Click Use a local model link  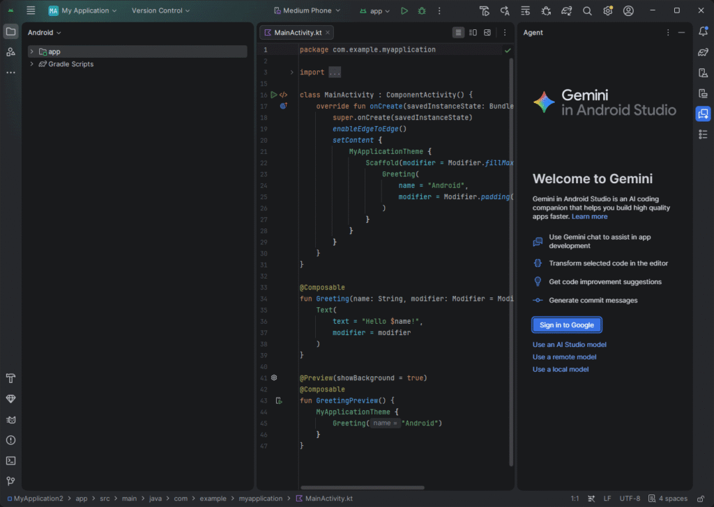pos(561,369)
